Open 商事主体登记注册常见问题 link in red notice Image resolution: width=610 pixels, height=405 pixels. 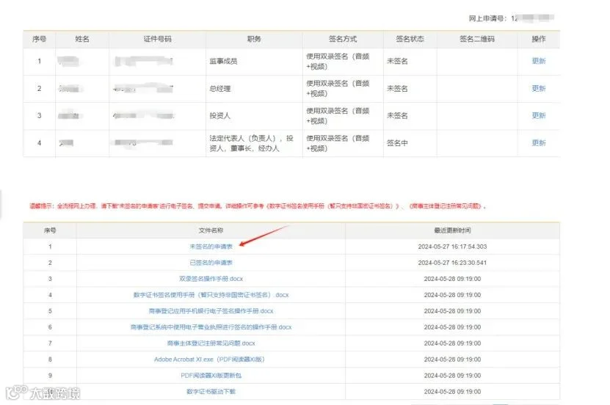(446, 206)
